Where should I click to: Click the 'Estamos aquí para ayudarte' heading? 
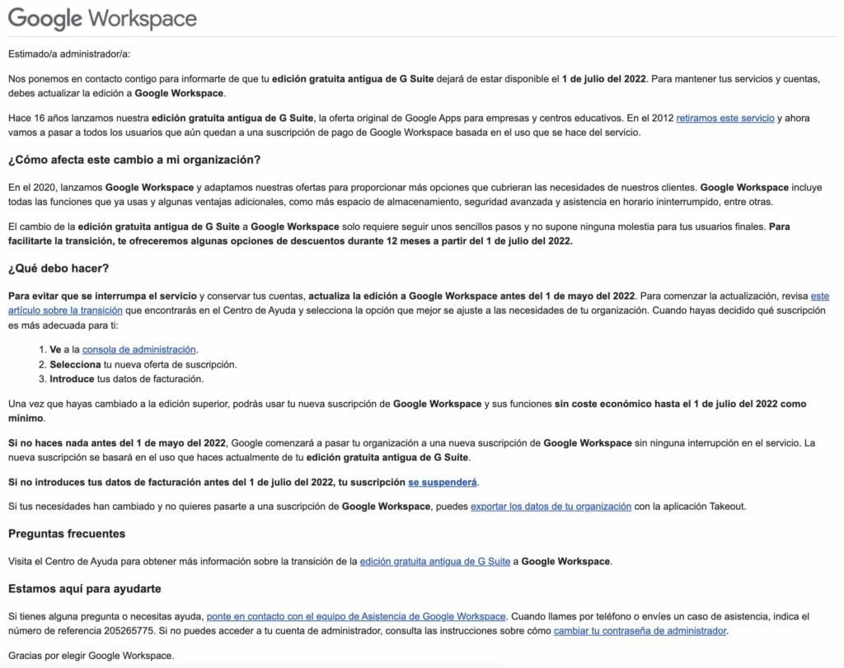85,588
